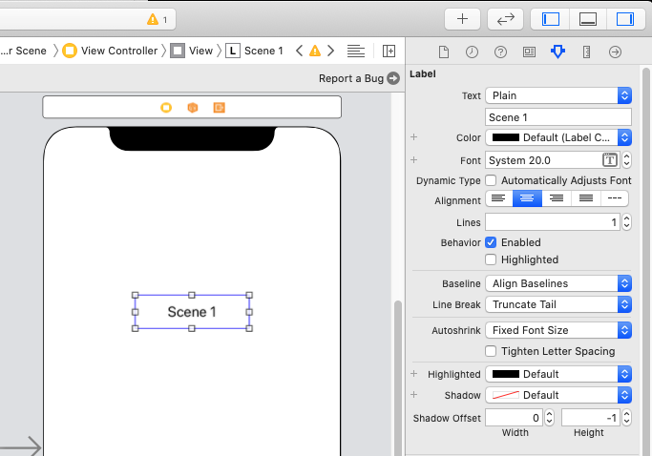This screenshot has width=652, height=456.
Task: Open the Quick Help inspector
Action: (500, 52)
